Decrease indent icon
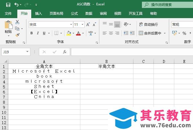This screenshot has height=130, width=193. pyautogui.click(x=126, y=33)
